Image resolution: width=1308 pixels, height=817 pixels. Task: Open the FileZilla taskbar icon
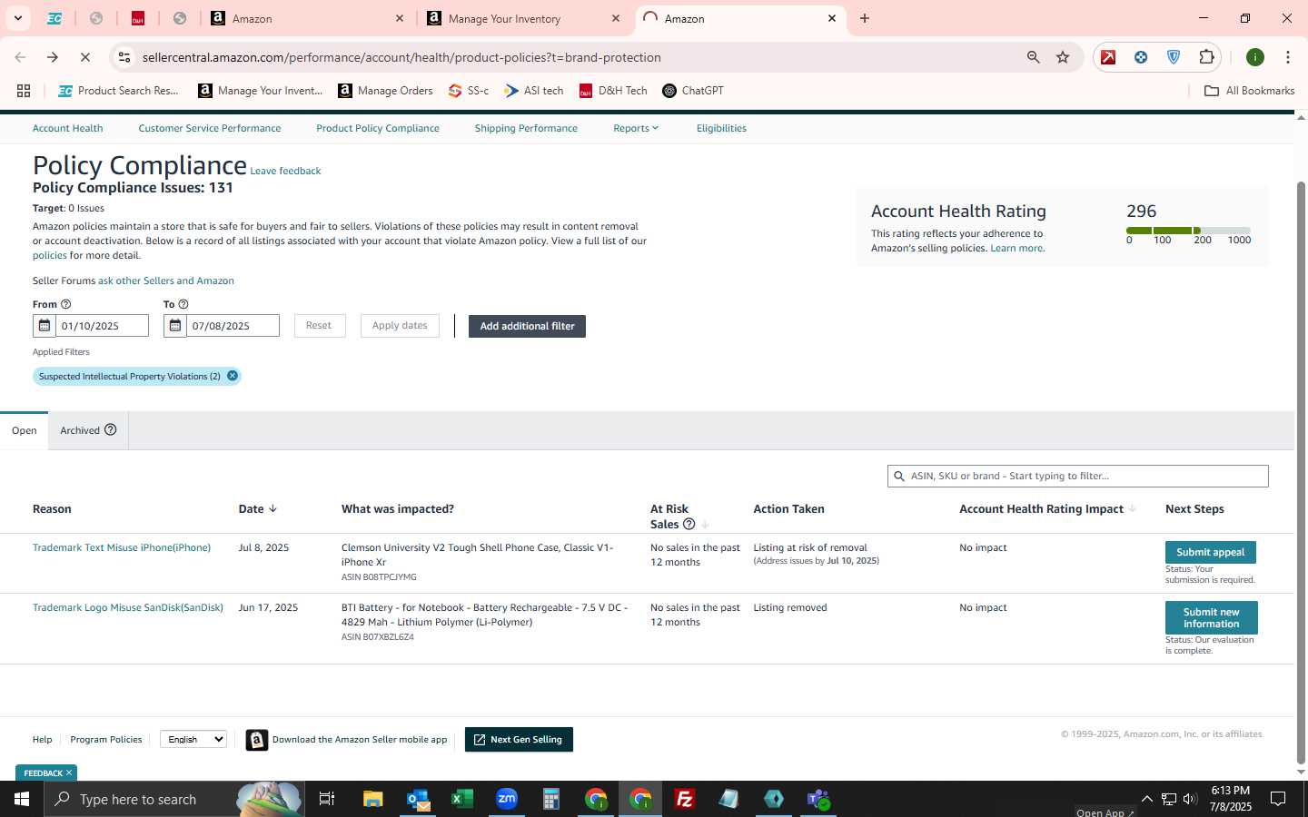pos(685,799)
